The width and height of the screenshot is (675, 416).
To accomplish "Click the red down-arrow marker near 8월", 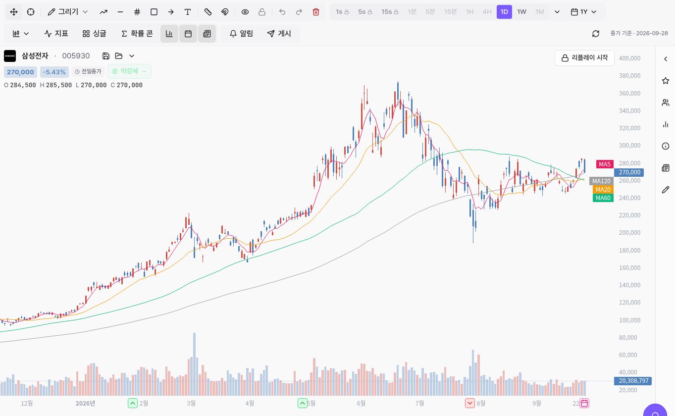I will coord(469,403).
